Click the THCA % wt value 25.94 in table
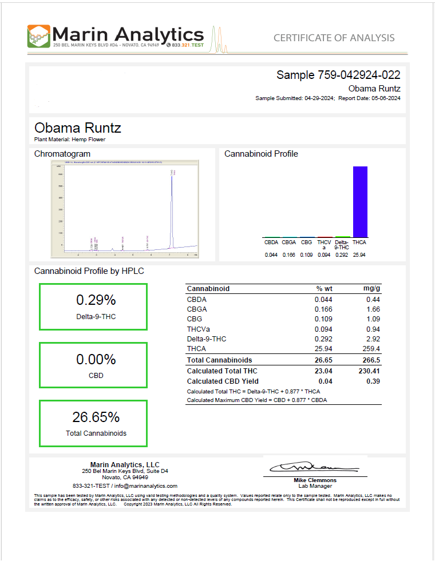Screen dimensions: 435x561 tap(323, 348)
